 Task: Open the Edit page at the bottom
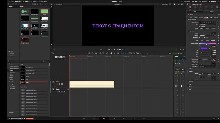pos(104,119)
